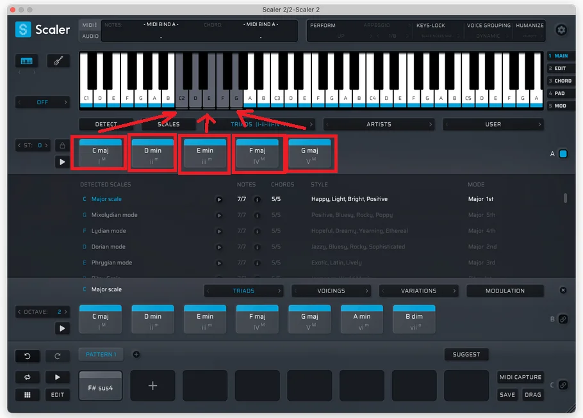
Task: Toggle Section A blue indicator
Action: [563, 154]
